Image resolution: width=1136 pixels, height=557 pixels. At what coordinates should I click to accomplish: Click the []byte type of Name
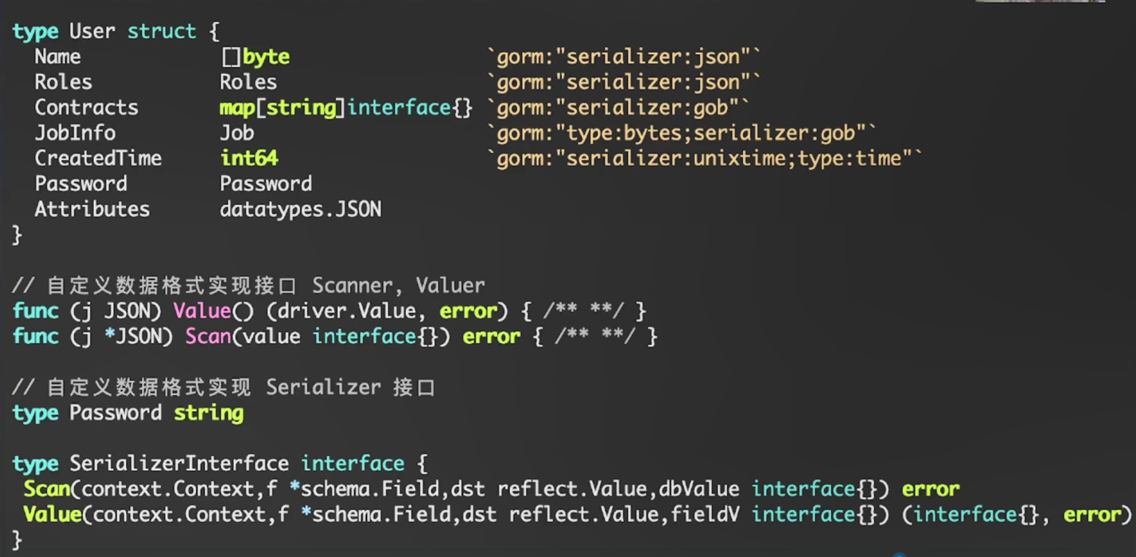(255, 57)
